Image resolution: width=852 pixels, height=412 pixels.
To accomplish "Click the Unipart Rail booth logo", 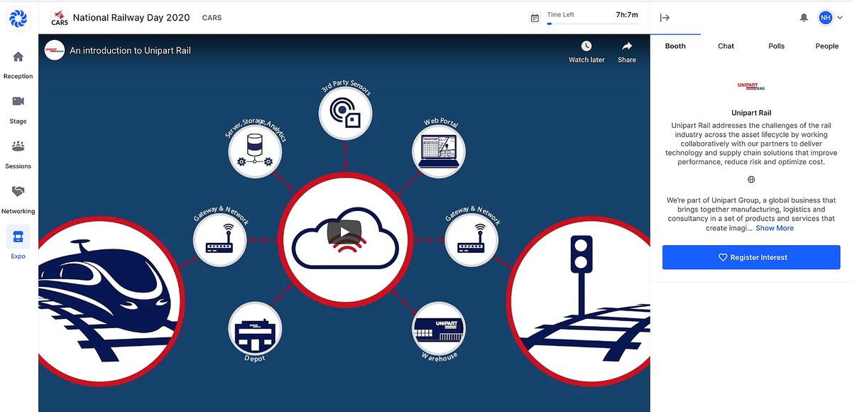I will (751, 86).
